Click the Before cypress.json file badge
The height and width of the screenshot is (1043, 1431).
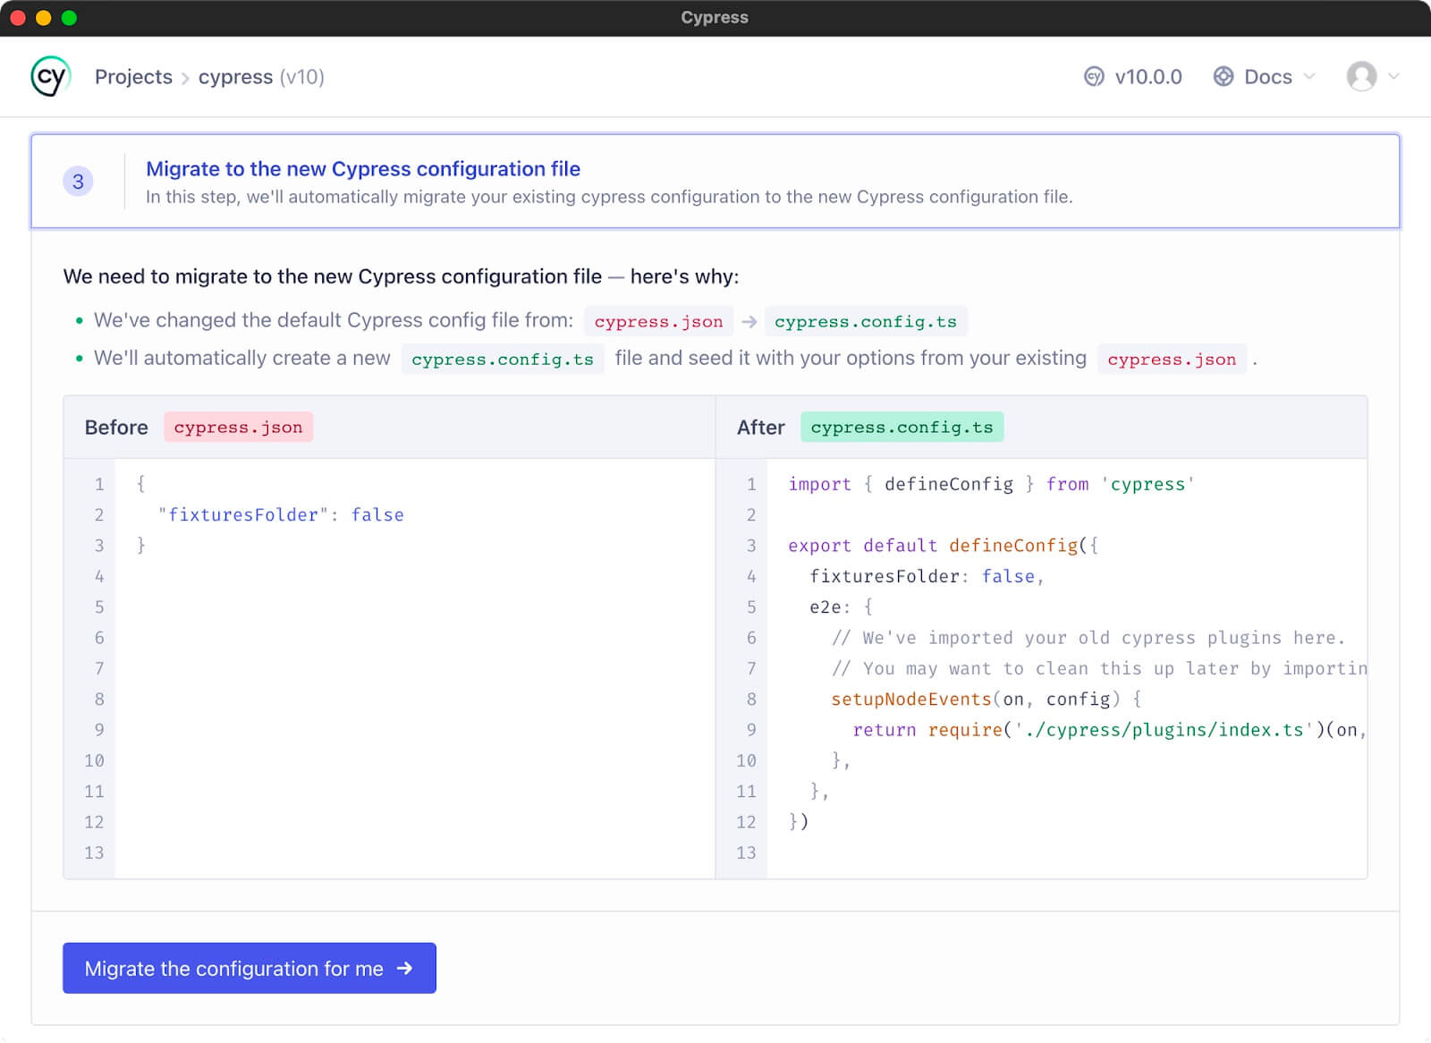[x=238, y=428]
